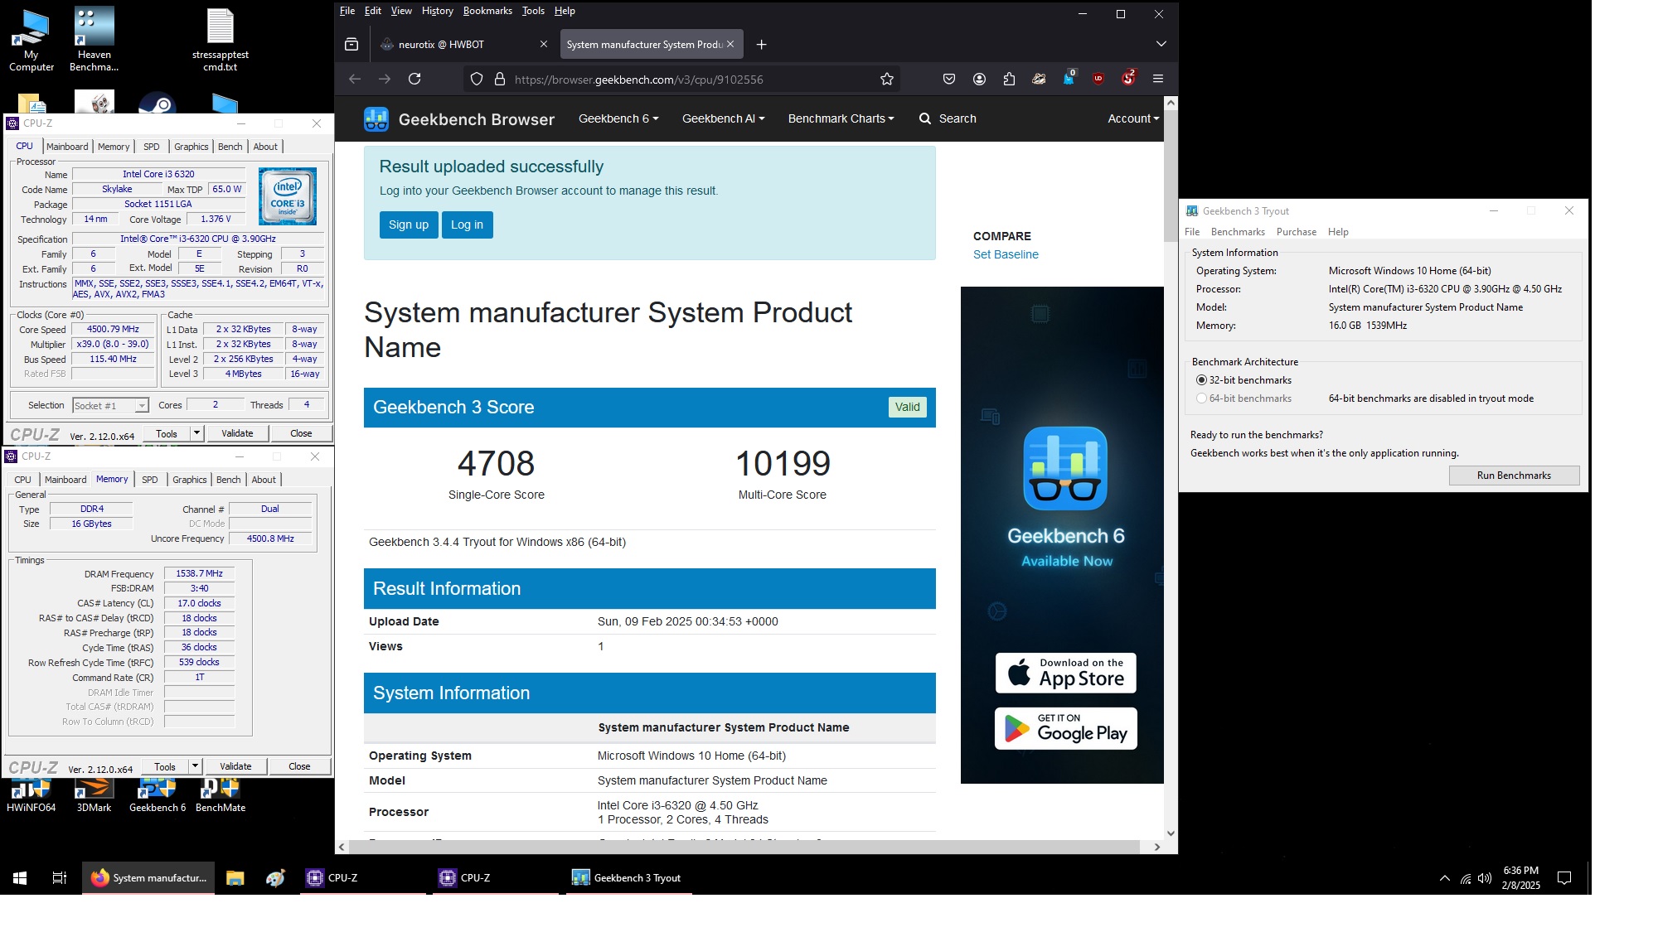View site security padlock info
Screen dimensions: 1658x932
(x=500, y=79)
